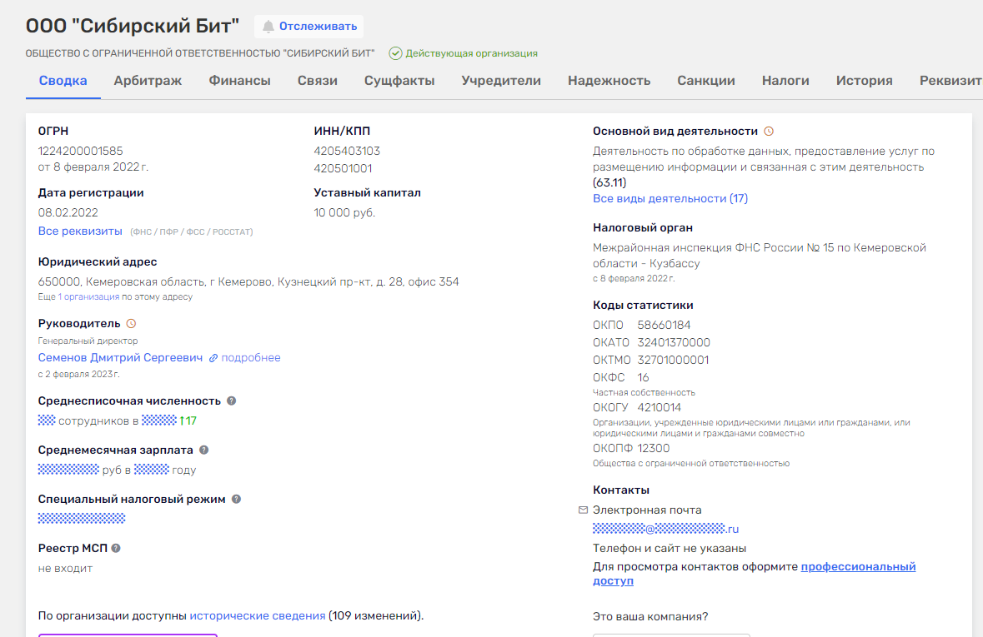Image resolution: width=983 pixels, height=637 pixels.
Task: Go to the Учредители tab
Action: 501,81
